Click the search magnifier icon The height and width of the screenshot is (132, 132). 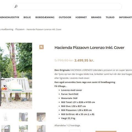click(x=16, y=6)
